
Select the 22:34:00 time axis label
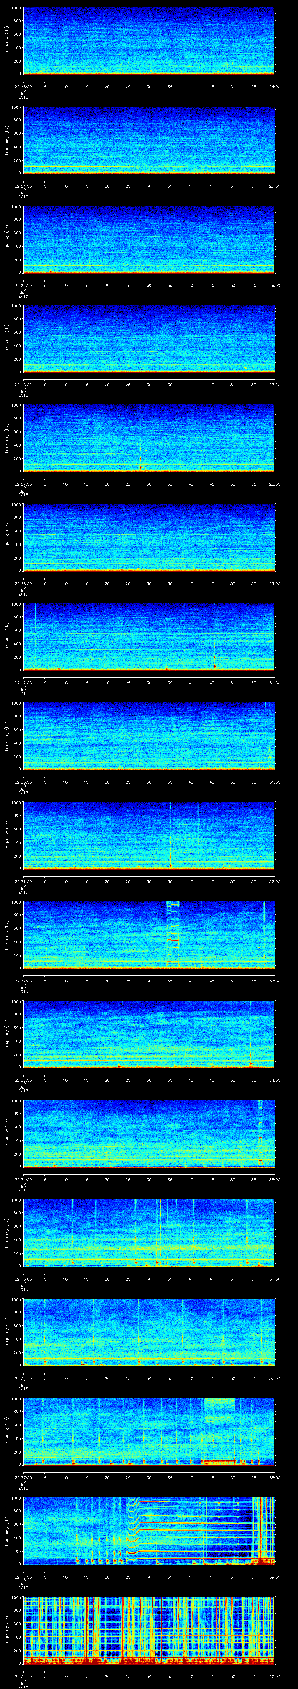pos(23,1180)
